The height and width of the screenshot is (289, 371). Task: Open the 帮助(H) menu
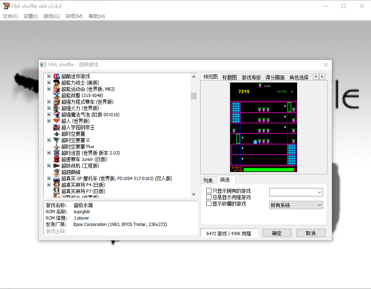coord(96,16)
